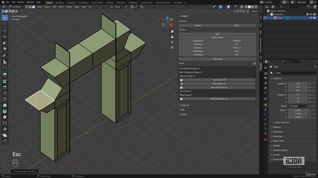
Task: Click the zoom view magnifier icon
Action: [x=172, y=32]
